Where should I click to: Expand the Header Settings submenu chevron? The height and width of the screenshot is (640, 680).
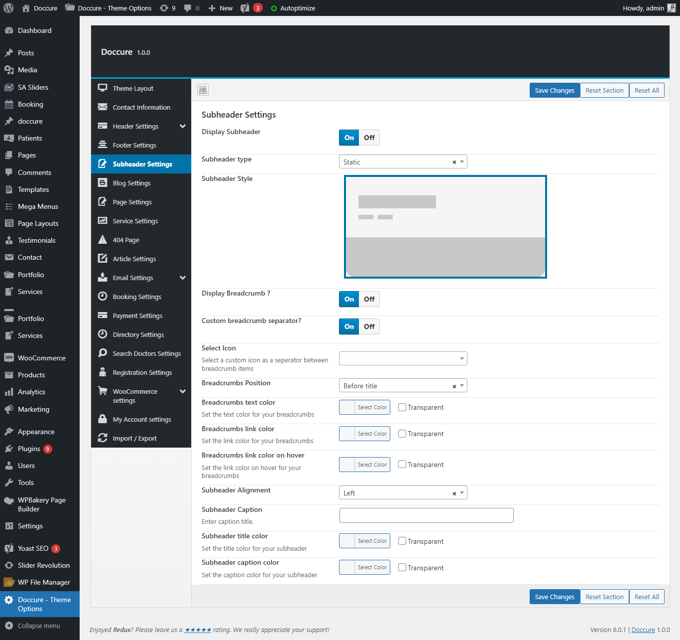point(183,126)
